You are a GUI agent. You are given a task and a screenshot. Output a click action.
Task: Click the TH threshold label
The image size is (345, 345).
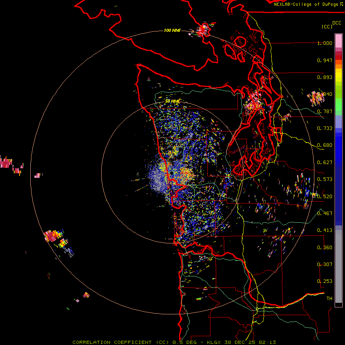click(x=329, y=299)
